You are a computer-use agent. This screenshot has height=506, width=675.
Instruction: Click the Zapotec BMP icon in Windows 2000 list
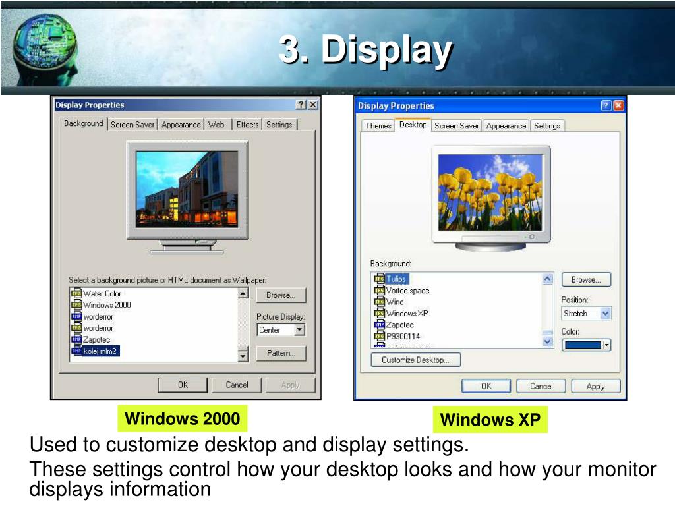(x=76, y=339)
